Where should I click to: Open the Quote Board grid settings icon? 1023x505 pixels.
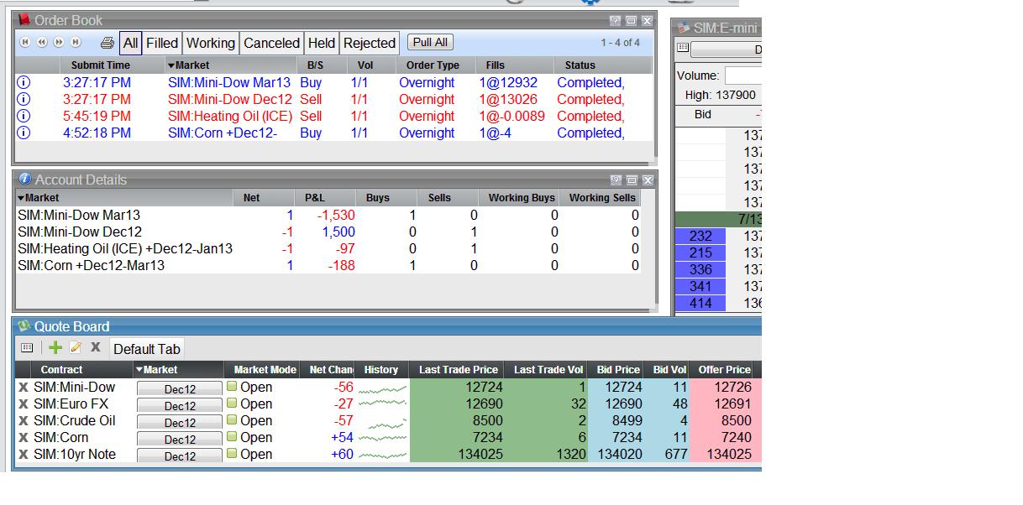27,347
